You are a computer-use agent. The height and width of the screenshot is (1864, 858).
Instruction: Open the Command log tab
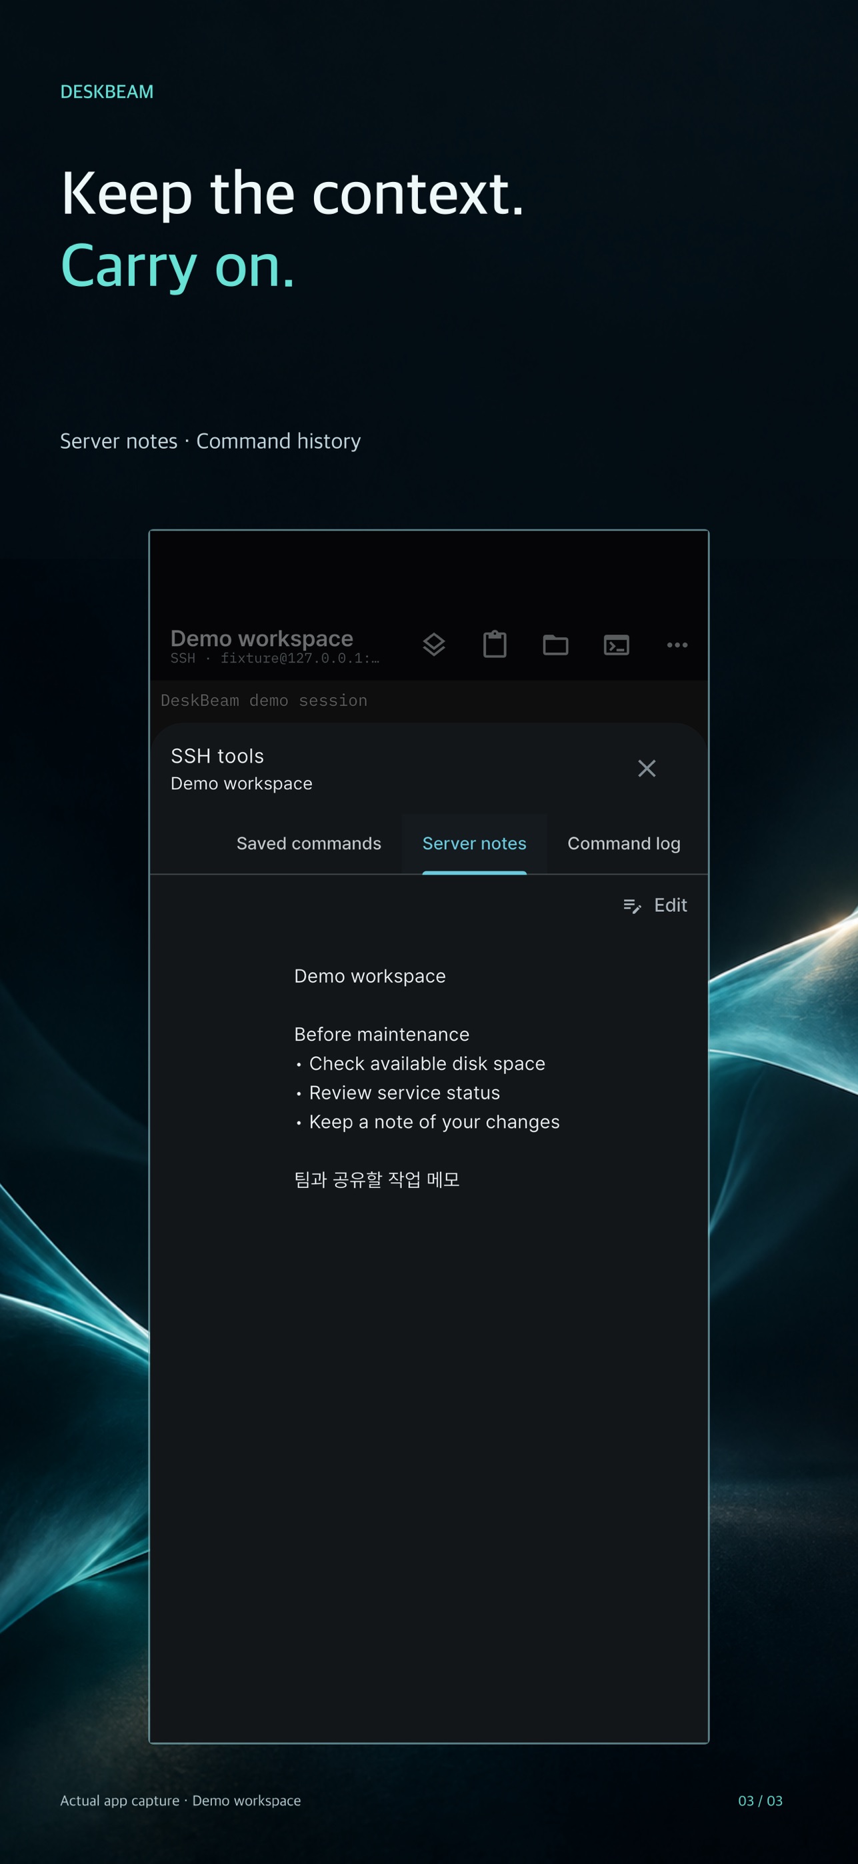click(623, 844)
